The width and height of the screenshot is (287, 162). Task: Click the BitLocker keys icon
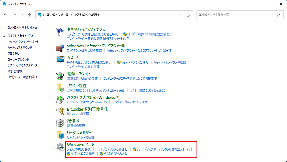pyautogui.click(x=60, y=111)
